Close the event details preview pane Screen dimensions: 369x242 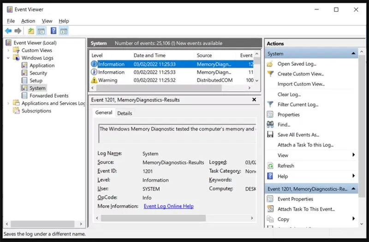tap(254, 100)
